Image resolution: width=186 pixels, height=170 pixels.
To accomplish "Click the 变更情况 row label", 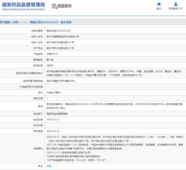I will [38, 149].
